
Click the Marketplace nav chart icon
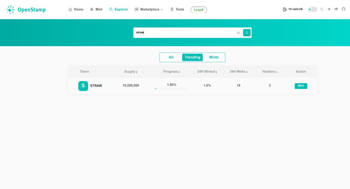point(136,9)
